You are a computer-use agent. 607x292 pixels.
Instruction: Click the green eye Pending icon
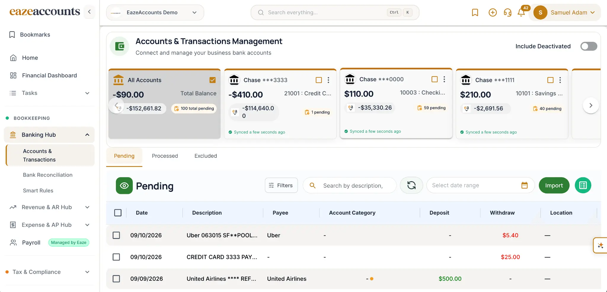[x=124, y=186]
